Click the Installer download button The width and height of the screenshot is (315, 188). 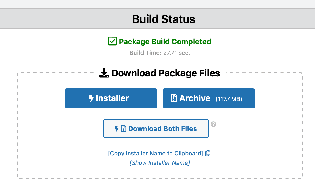click(x=111, y=98)
